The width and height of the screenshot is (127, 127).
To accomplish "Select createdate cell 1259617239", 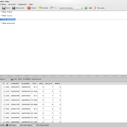I will tap(15, 104).
